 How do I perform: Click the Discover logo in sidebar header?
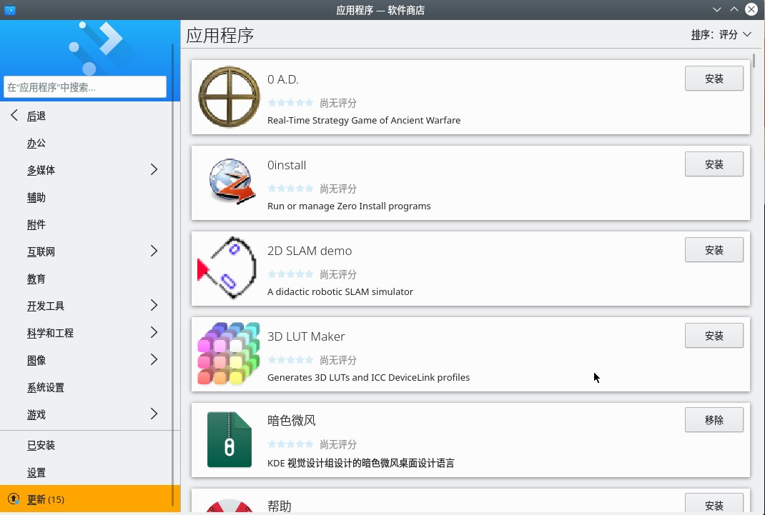coord(96,47)
